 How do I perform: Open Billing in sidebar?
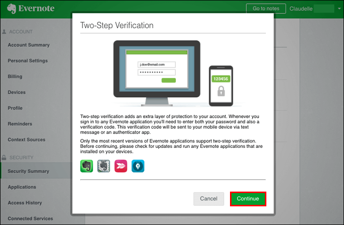[x=15, y=77]
